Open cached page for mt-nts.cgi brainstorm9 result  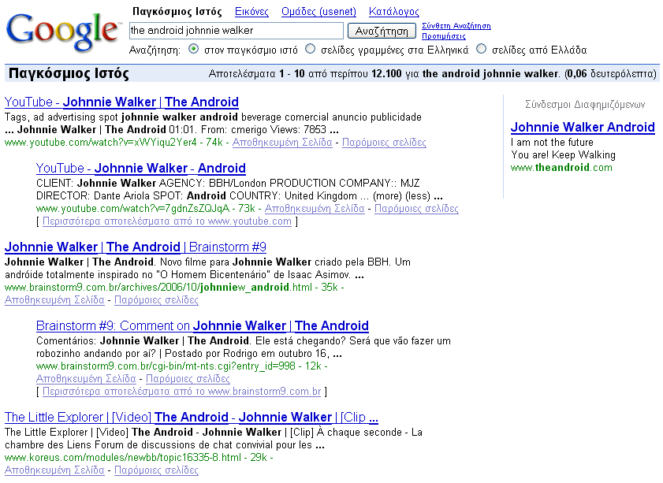pyautogui.click(x=86, y=379)
